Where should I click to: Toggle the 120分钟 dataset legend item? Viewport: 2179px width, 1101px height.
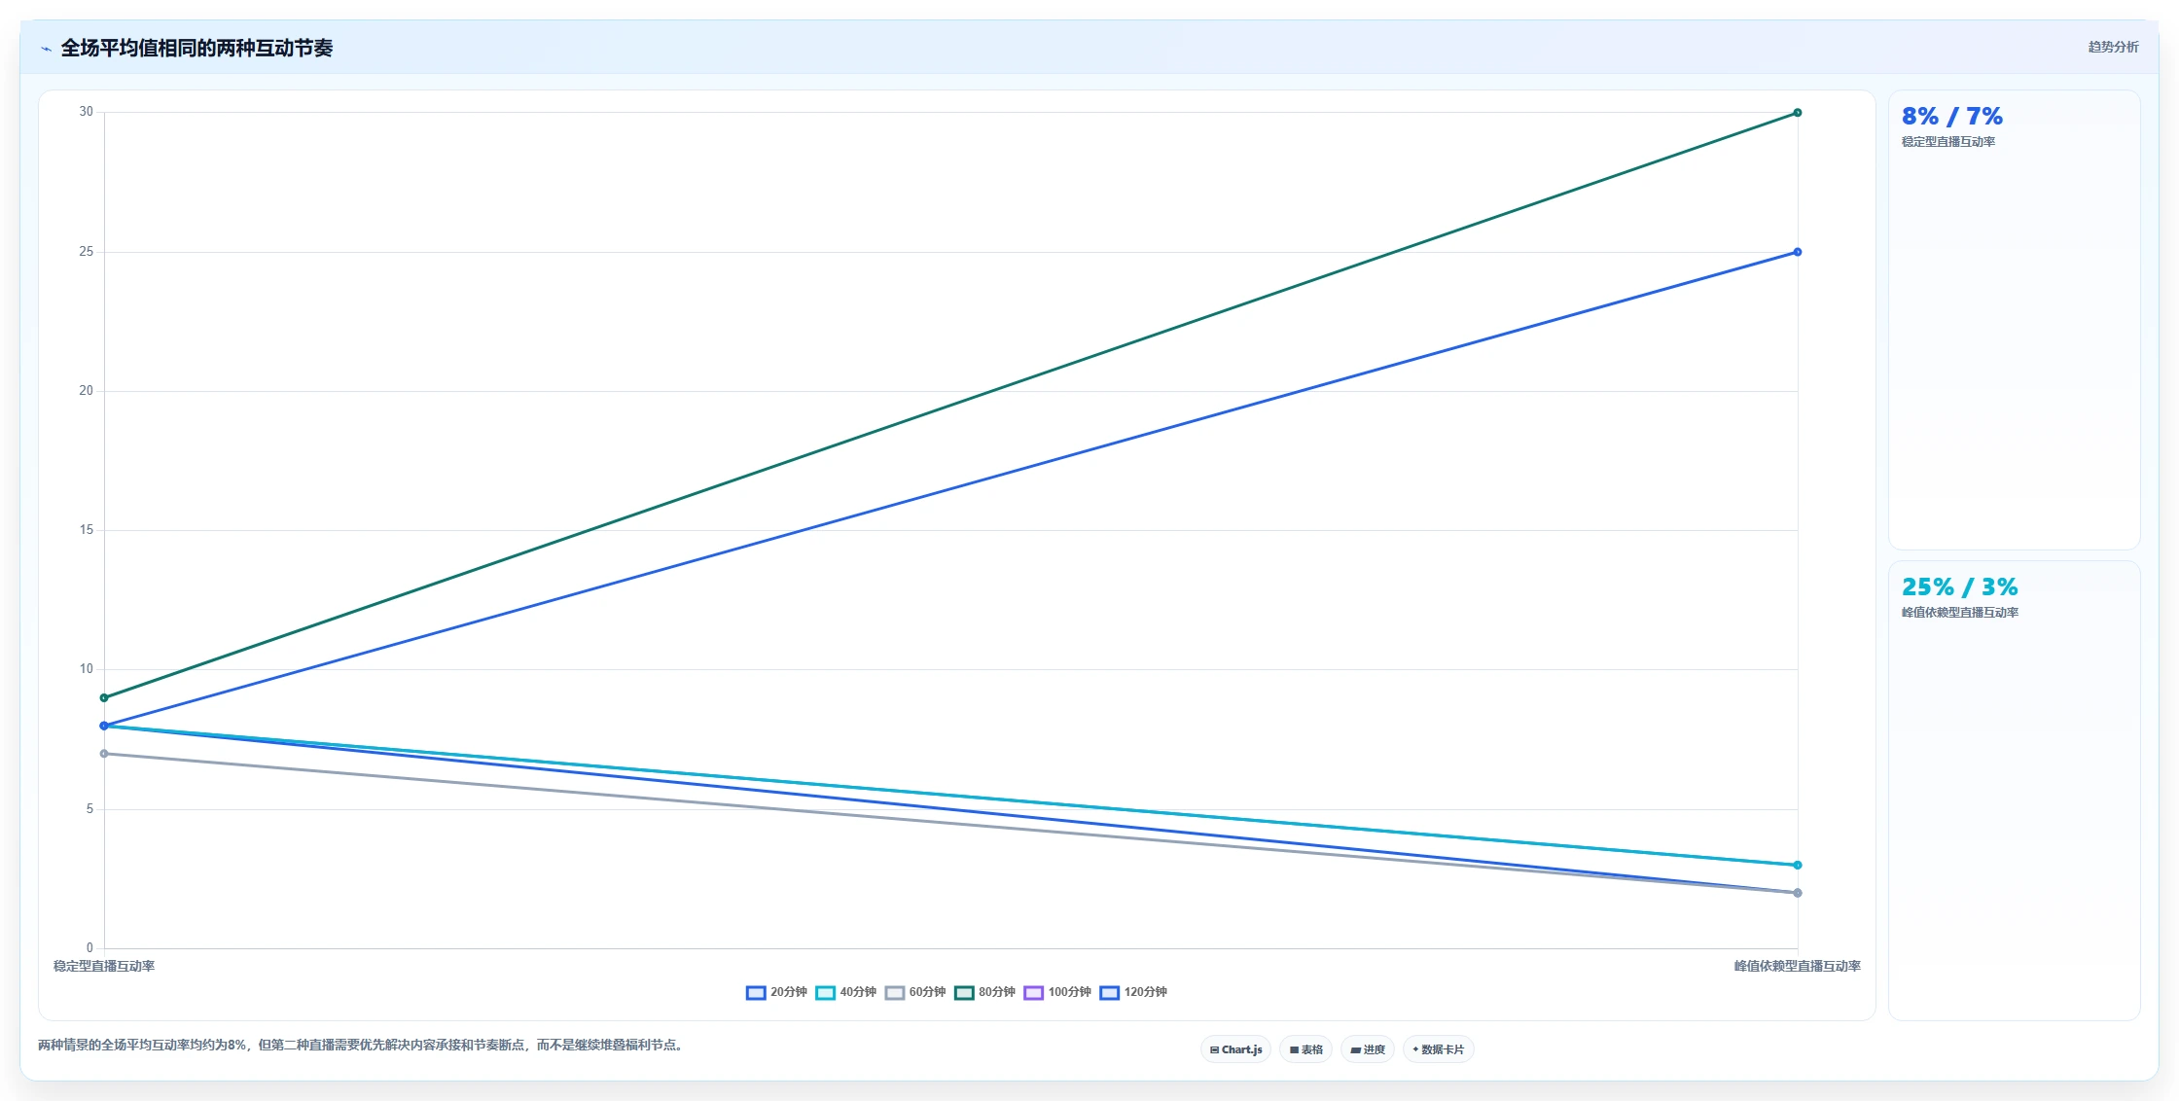coord(1133,992)
